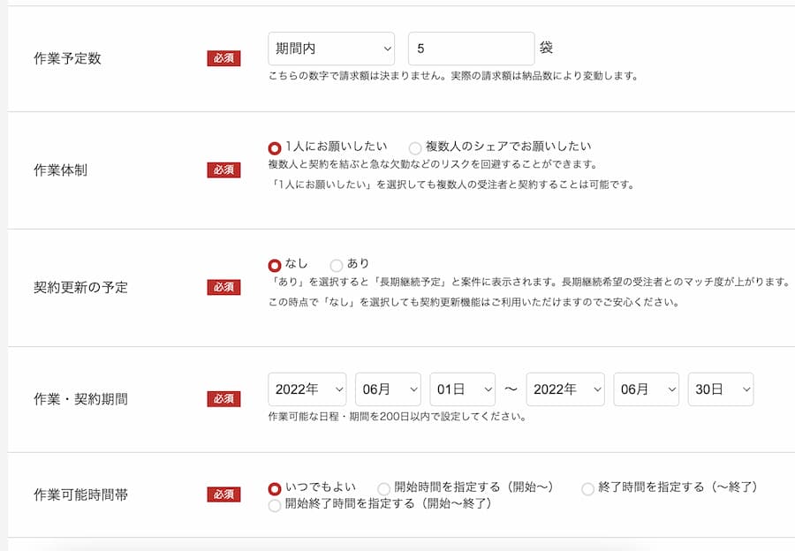Select あり for 契約更新の予定
The width and height of the screenshot is (795, 551).
336,264
